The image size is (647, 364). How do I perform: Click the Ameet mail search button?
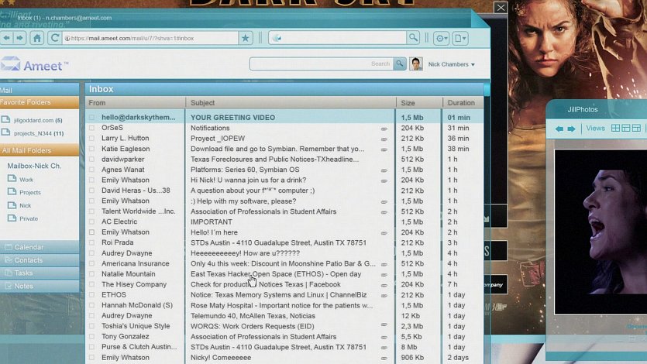(400, 64)
